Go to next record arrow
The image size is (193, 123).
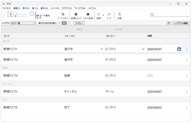click(11, 14)
